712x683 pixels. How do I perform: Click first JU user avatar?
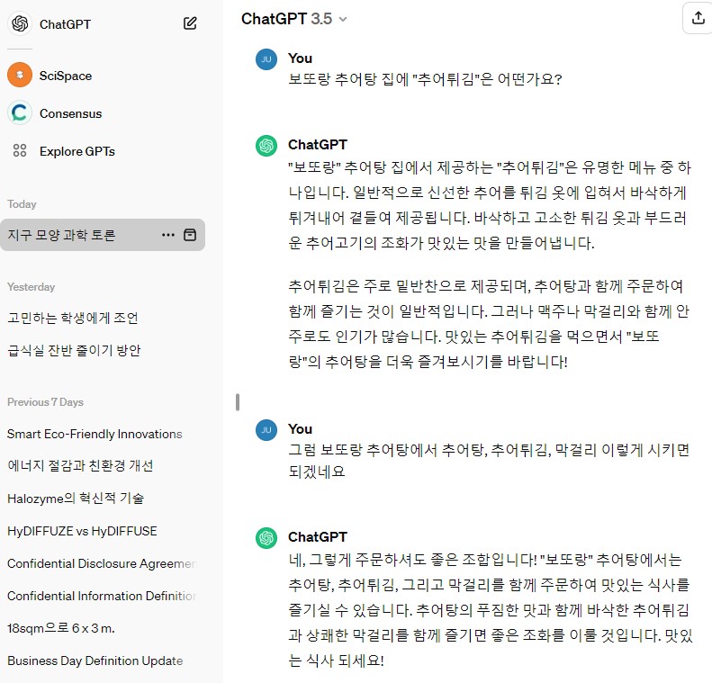click(x=266, y=59)
